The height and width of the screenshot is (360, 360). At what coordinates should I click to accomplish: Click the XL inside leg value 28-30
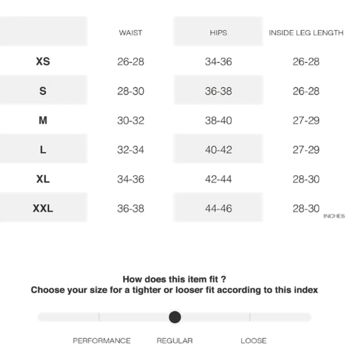[x=306, y=179]
